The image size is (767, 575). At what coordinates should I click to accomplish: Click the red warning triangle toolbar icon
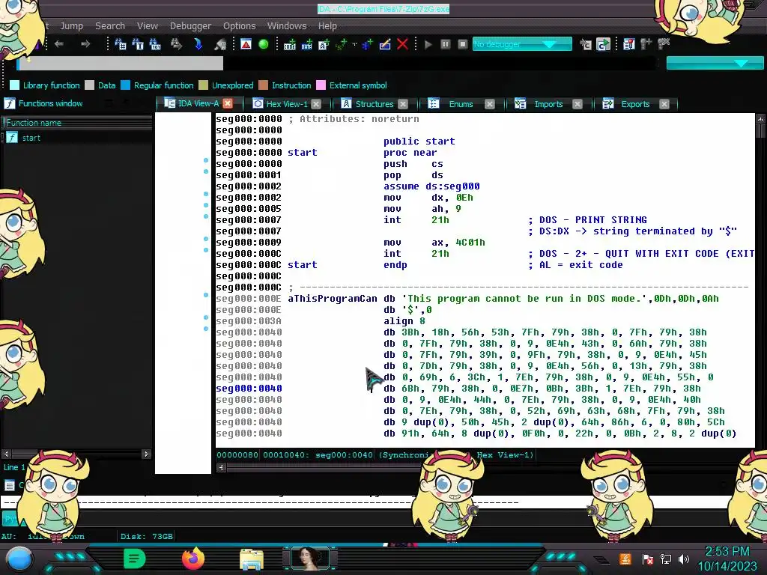[246, 44]
